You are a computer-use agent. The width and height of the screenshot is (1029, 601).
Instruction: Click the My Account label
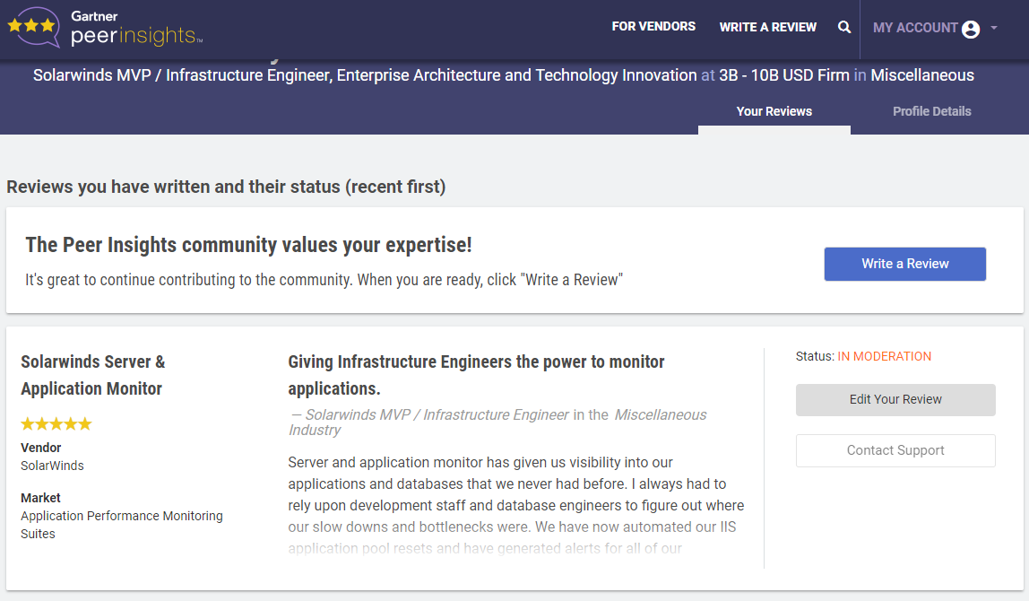tap(915, 28)
